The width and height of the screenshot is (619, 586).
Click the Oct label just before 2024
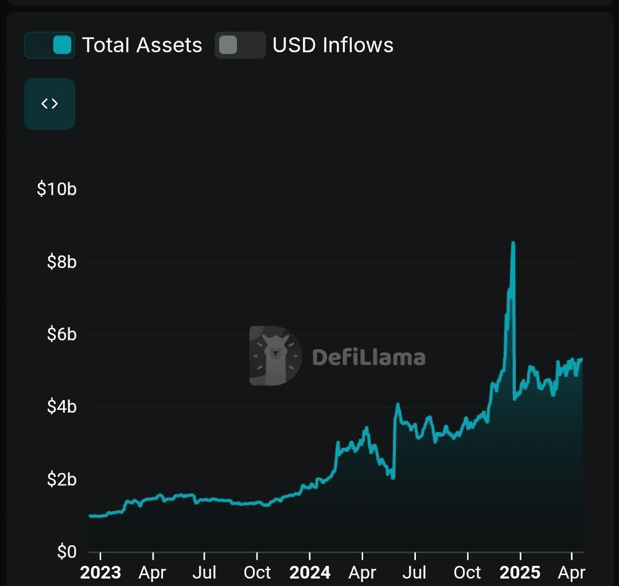(x=257, y=572)
